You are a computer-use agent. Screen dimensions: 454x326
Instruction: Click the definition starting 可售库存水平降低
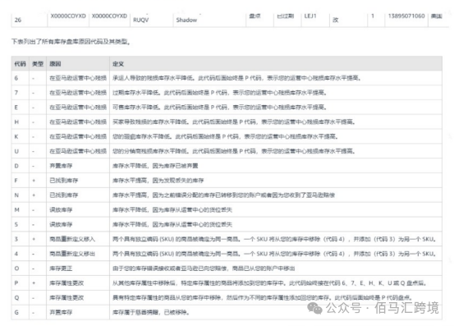pyautogui.click(x=220, y=108)
